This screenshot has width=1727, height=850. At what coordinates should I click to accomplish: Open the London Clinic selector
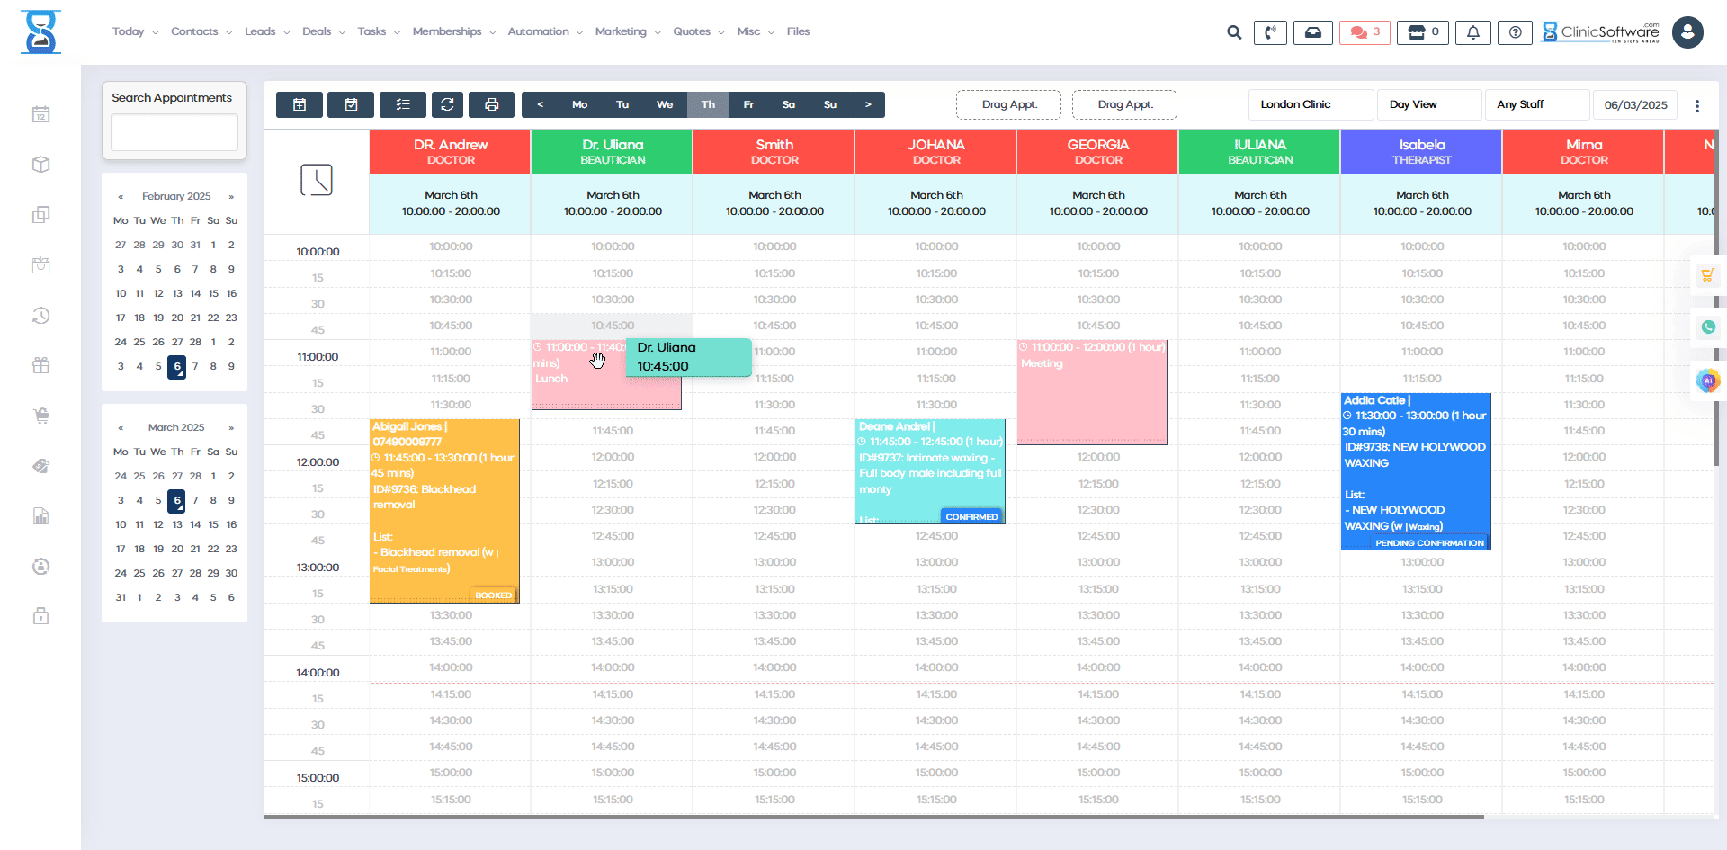[1310, 104]
